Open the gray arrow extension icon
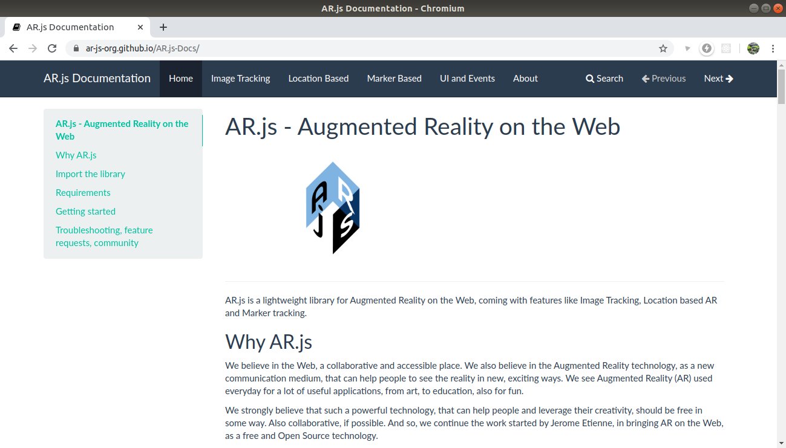 pos(687,48)
